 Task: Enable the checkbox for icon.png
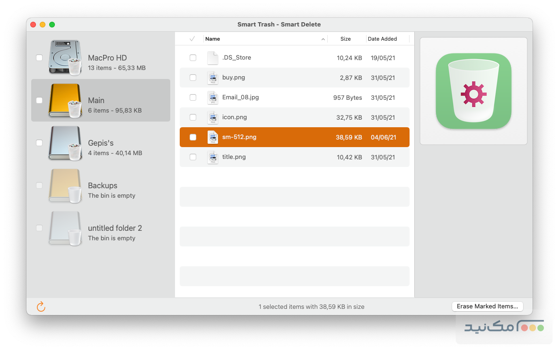click(x=193, y=117)
